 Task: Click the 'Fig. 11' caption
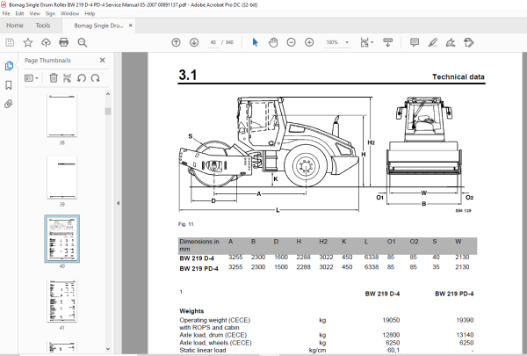click(x=186, y=224)
